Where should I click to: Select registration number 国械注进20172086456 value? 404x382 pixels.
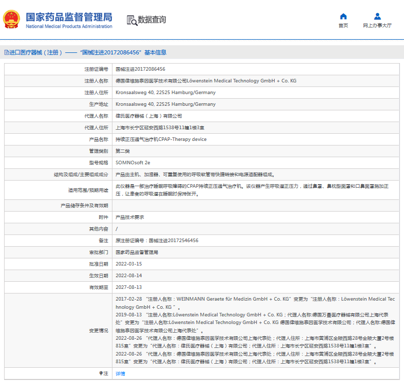click(x=140, y=69)
